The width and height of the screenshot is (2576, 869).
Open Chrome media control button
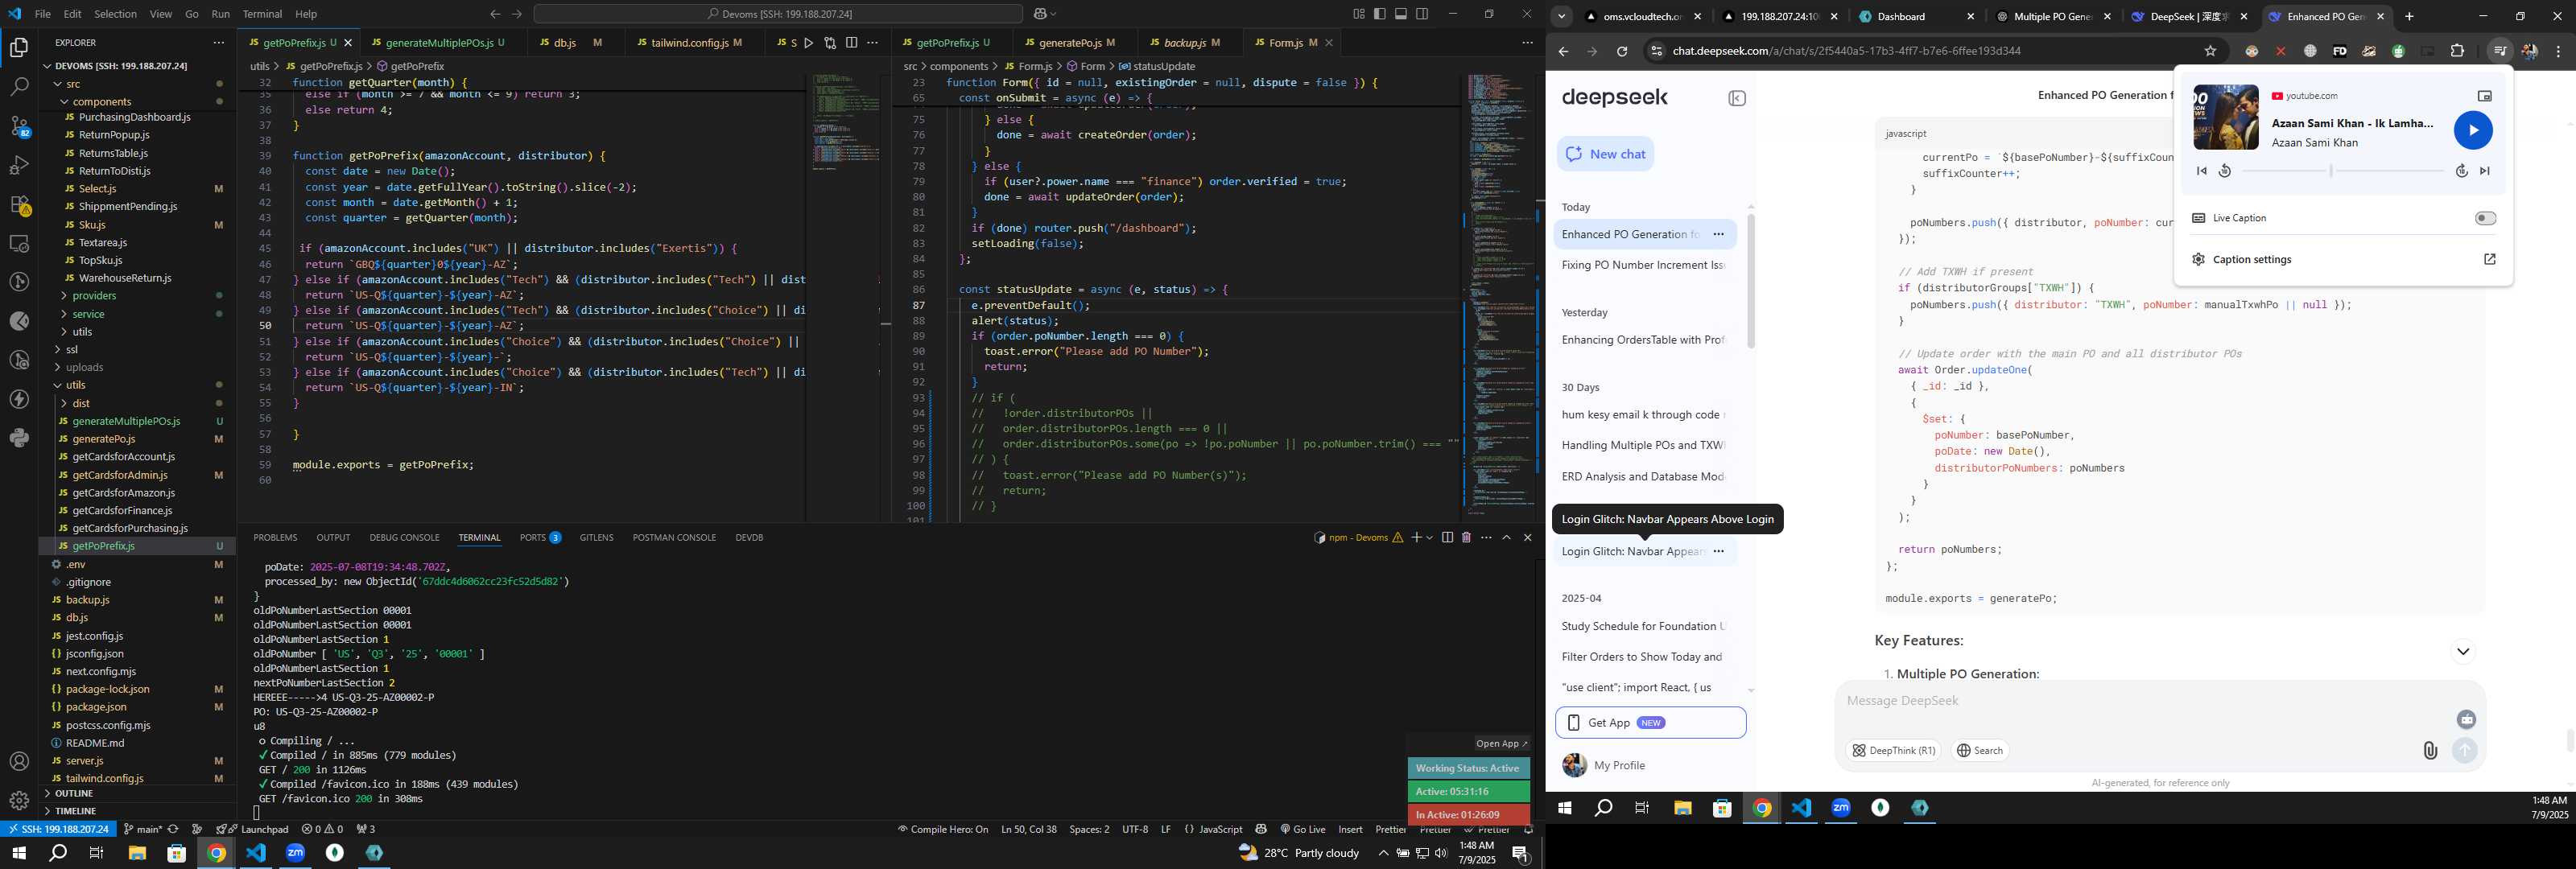(x=2499, y=51)
